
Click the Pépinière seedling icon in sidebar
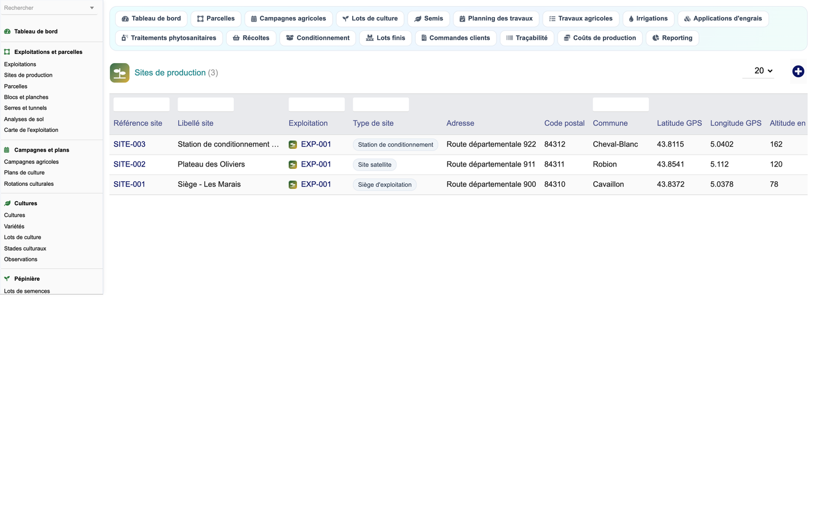point(7,279)
